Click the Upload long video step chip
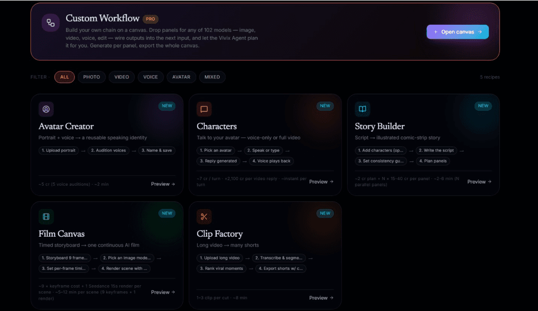Image resolution: width=538 pixels, height=311 pixels. pyautogui.click(x=220, y=258)
